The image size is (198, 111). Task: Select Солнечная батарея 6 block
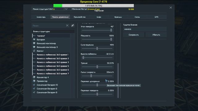tap(51, 88)
